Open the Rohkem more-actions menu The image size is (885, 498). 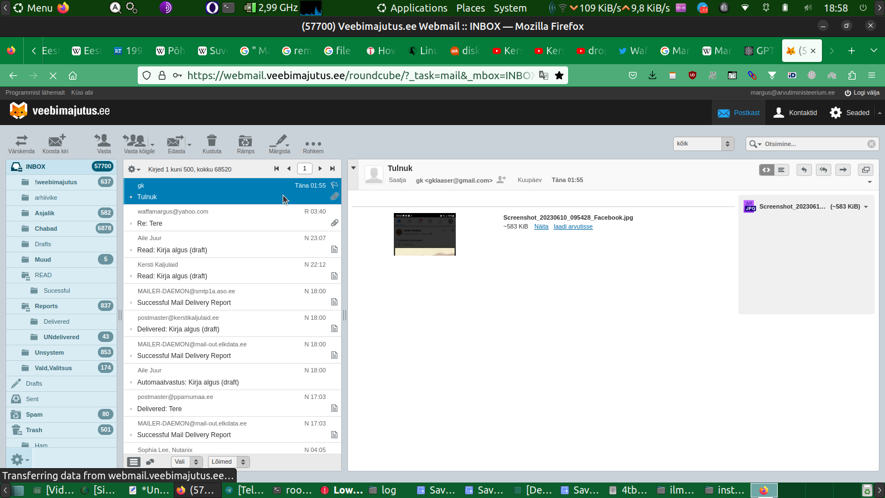pyautogui.click(x=313, y=144)
